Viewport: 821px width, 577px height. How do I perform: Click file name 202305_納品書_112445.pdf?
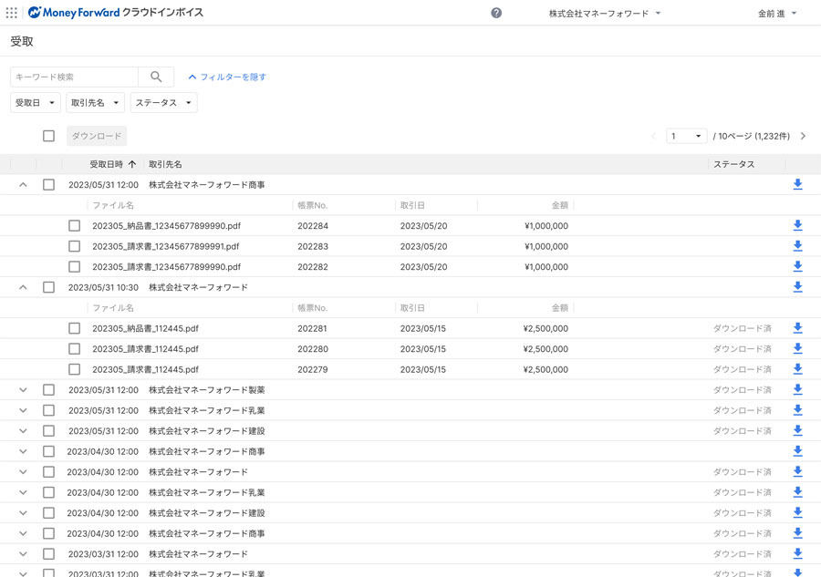click(146, 328)
